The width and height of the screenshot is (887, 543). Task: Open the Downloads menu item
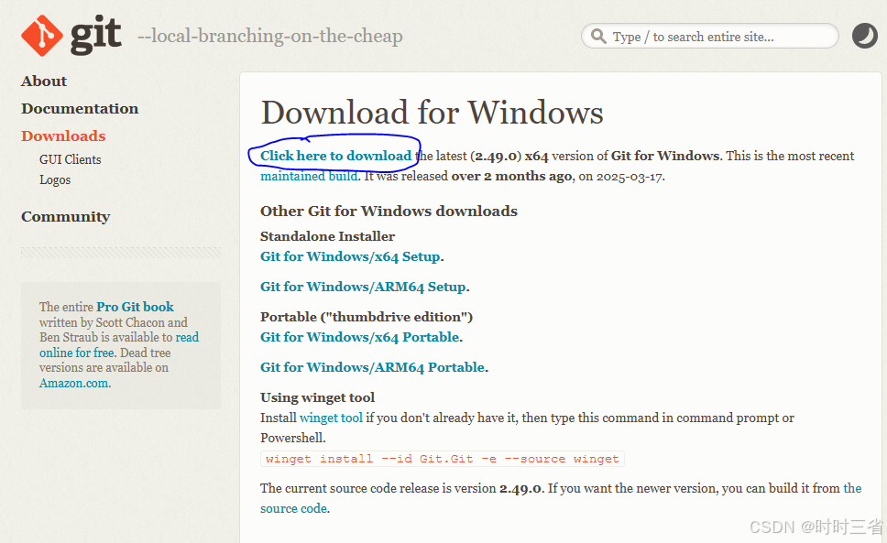click(x=63, y=136)
